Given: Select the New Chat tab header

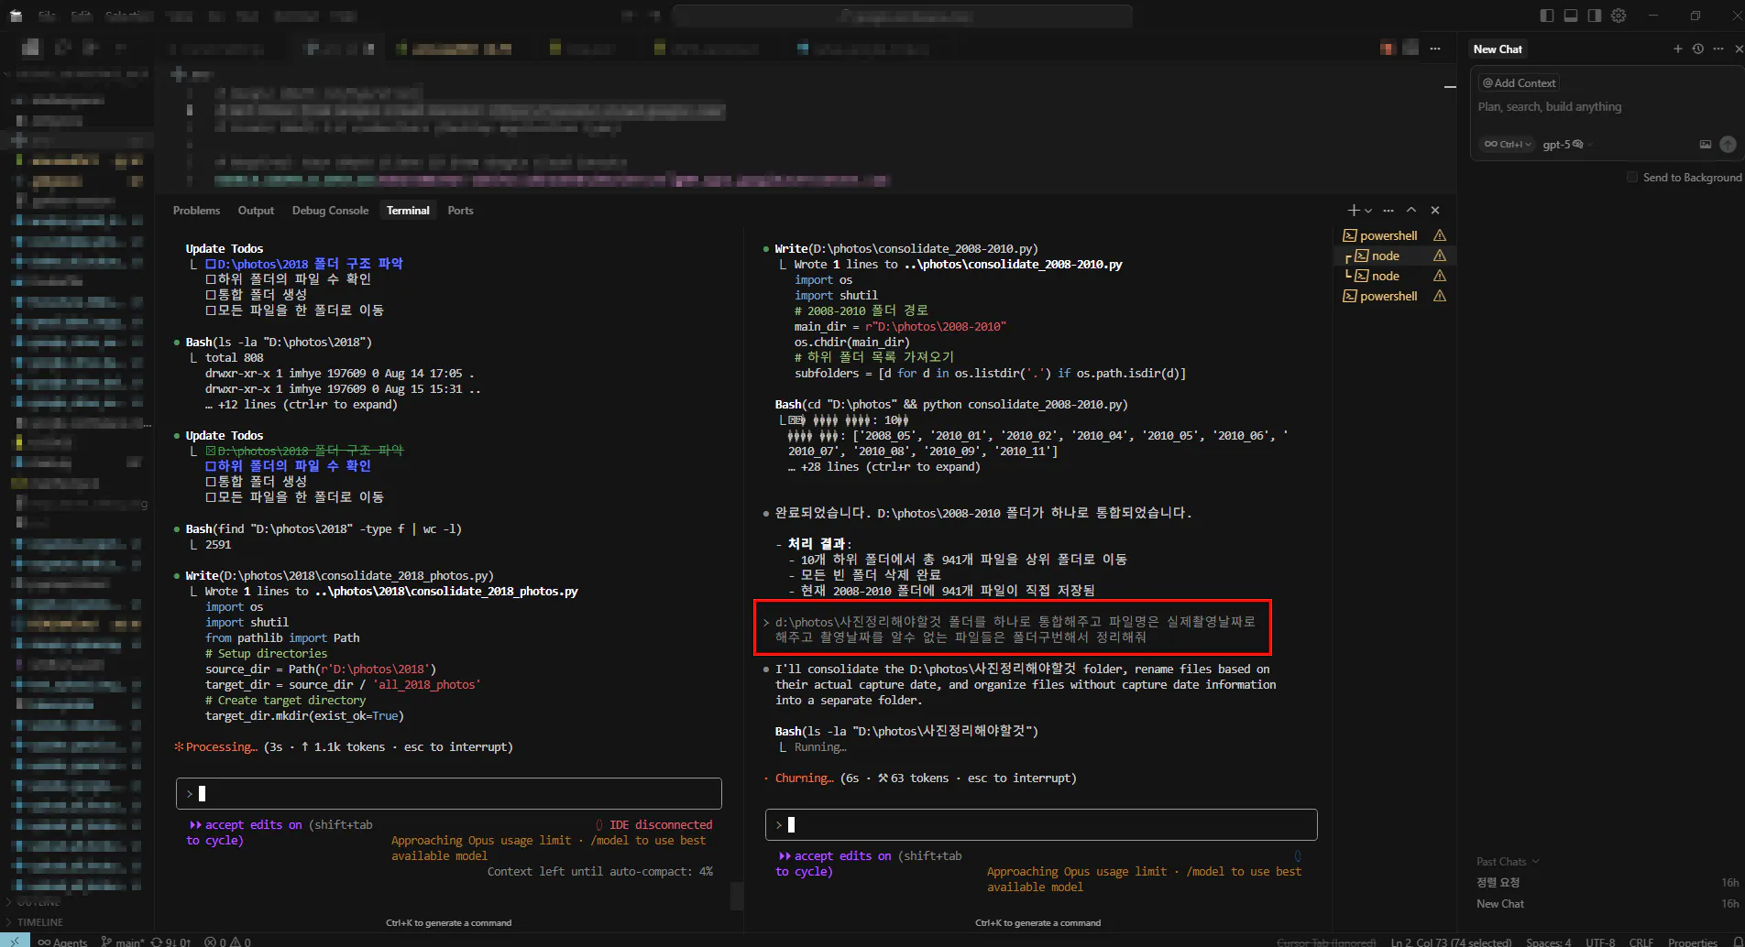Looking at the screenshot, I should pyautogui.click(x=1498, y=49).
